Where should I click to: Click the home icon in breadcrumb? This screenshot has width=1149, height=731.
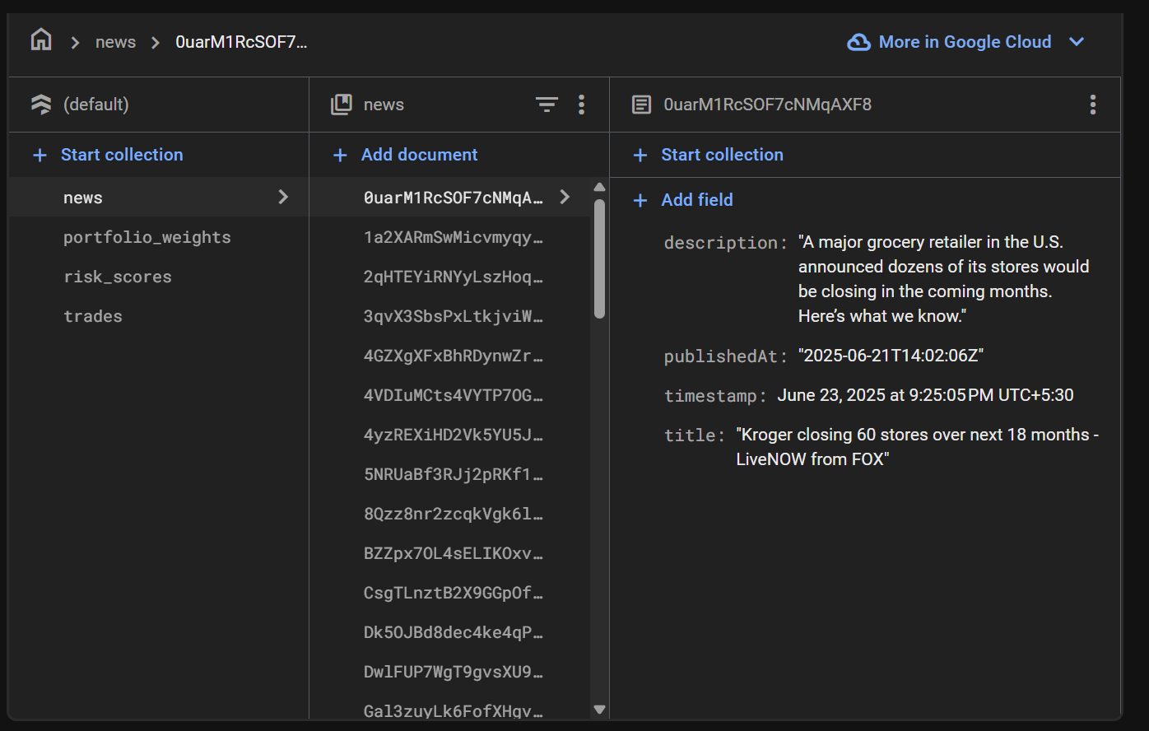click(41, 40)
